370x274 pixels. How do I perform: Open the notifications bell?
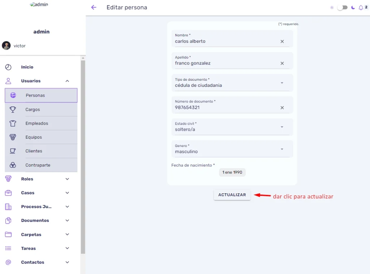[361, 8]
